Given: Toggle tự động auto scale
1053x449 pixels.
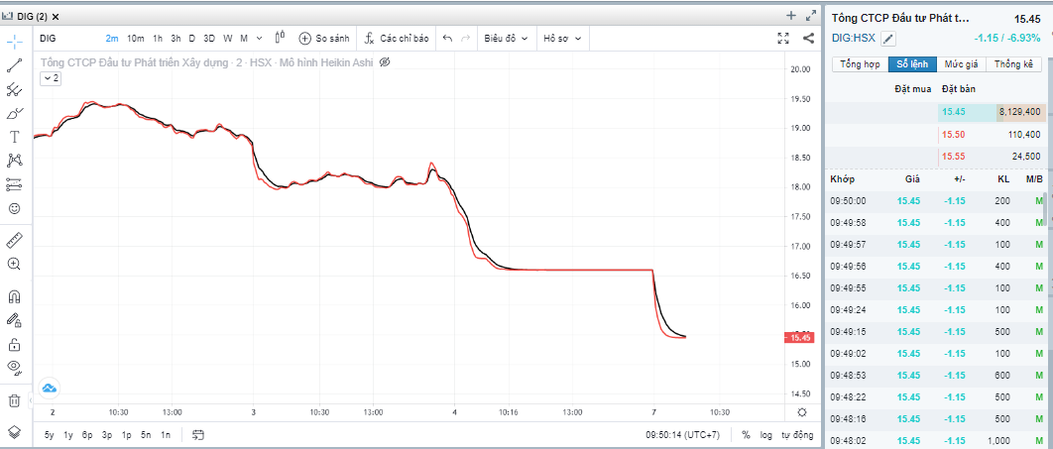Looking at the screenshot, I should tap(796, 435).
